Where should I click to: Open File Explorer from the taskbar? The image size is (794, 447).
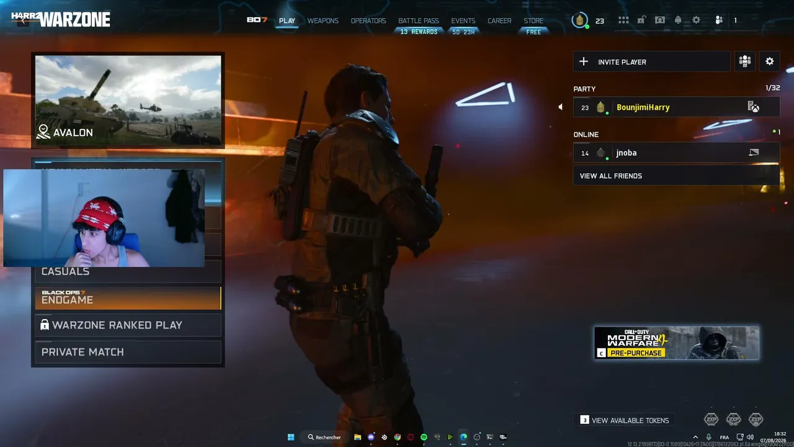[358, 437]
